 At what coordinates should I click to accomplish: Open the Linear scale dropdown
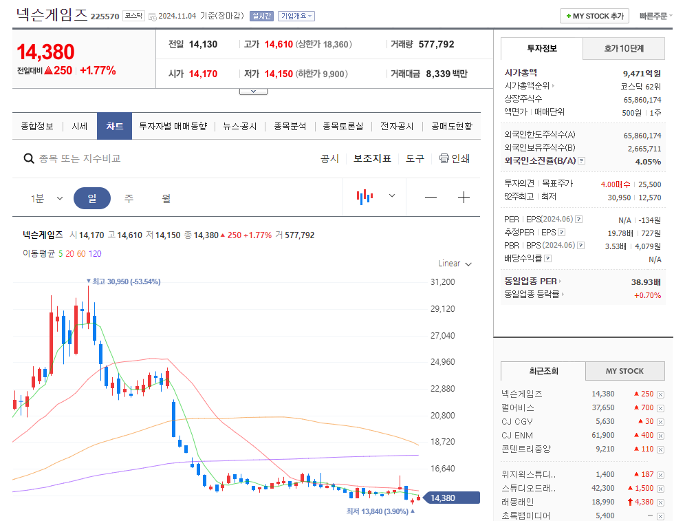coord(455,264)
